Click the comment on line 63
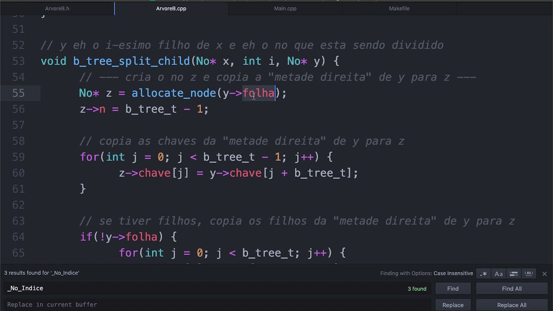Image resolution: width=553 pixels, height=311 pixels. [297, 221]
